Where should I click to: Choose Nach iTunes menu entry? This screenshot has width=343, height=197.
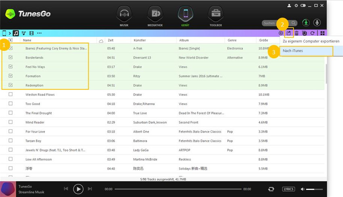pyautogui.click(x=306, y=51)
